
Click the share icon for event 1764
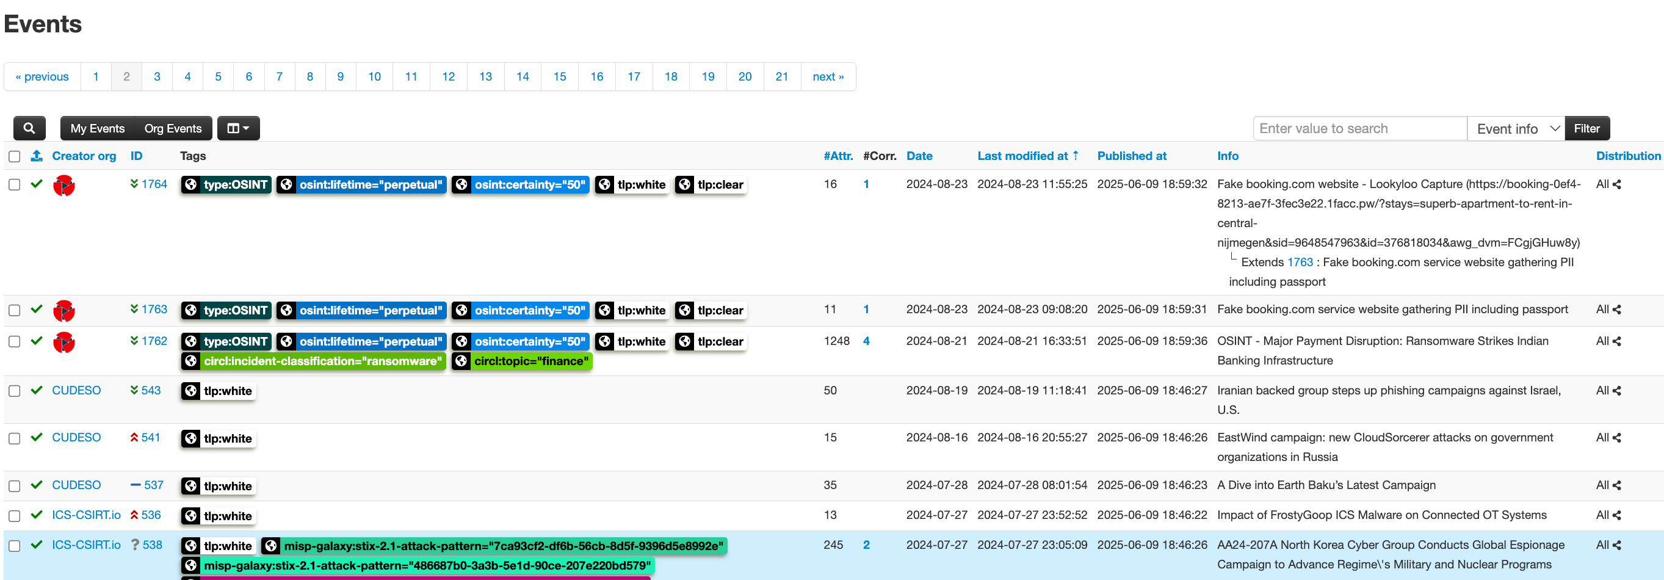pos(1617,184)
